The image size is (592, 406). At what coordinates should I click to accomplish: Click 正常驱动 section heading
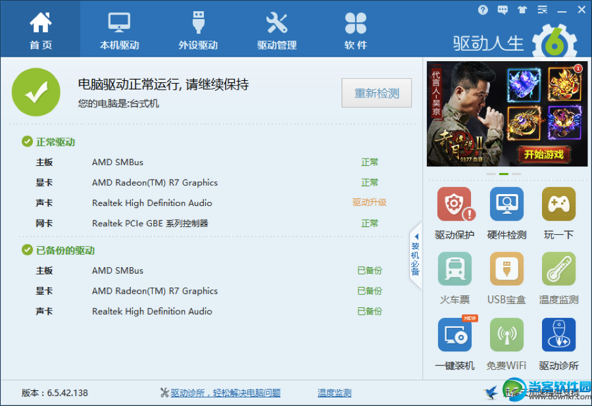click(55, 142)
